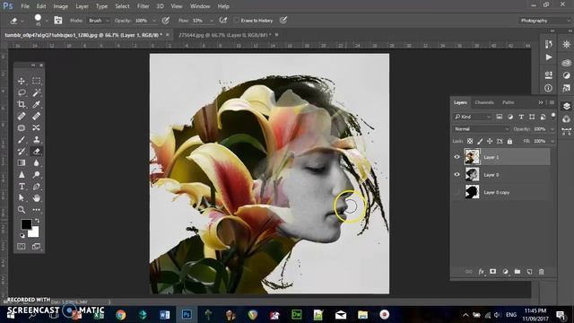
Task: Open the brush settings panel icon
Action: [x=57, y=20]
